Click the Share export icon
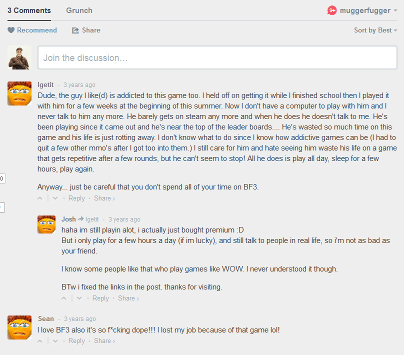This screenshot has width=404, height=355. (75, 30)
